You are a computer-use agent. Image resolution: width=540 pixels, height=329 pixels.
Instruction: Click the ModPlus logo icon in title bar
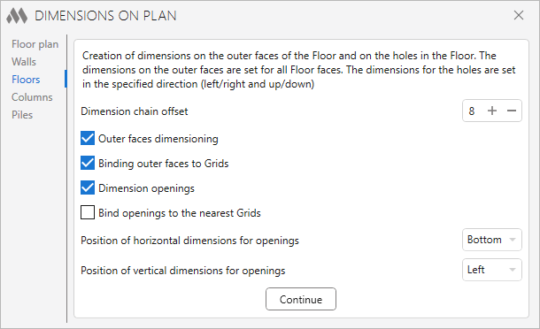coord(17,16)
